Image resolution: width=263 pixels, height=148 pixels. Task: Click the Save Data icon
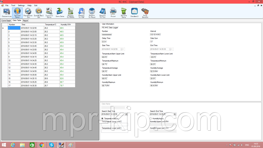pos(60,13)
